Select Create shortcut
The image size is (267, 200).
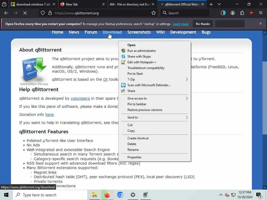155,138
